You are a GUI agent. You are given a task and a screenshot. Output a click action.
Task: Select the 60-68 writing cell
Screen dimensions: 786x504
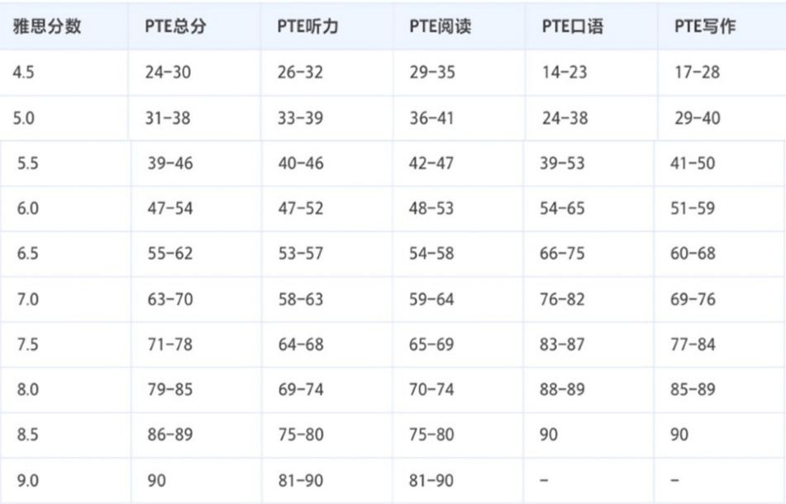click(x=693, y=254)
